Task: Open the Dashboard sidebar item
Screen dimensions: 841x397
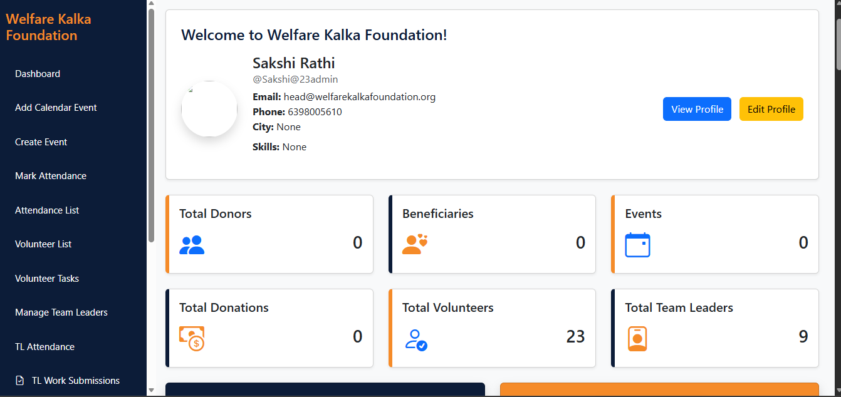Action: click(38, 74)
